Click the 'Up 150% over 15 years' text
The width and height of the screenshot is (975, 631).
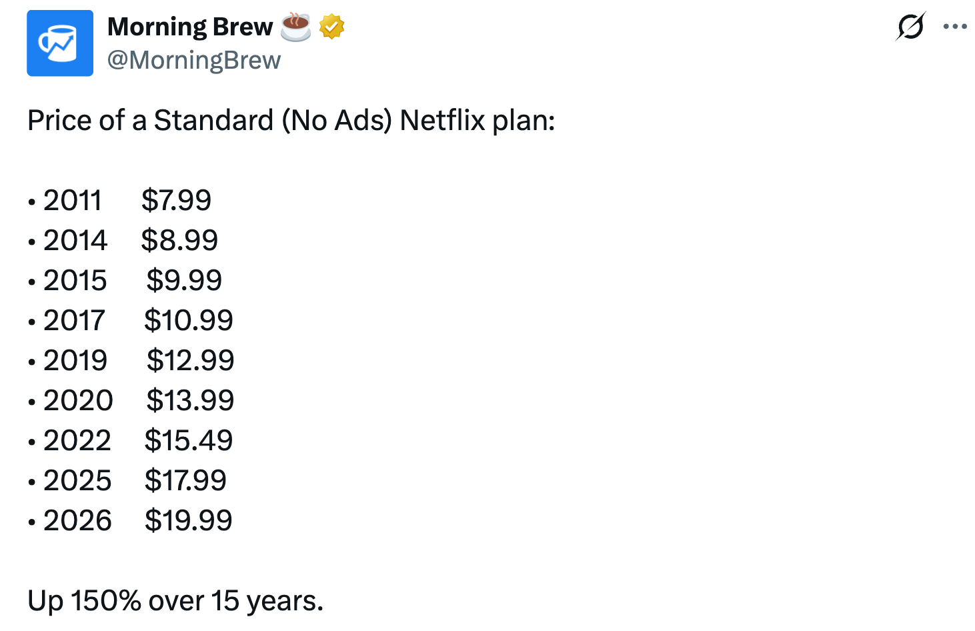175,601
